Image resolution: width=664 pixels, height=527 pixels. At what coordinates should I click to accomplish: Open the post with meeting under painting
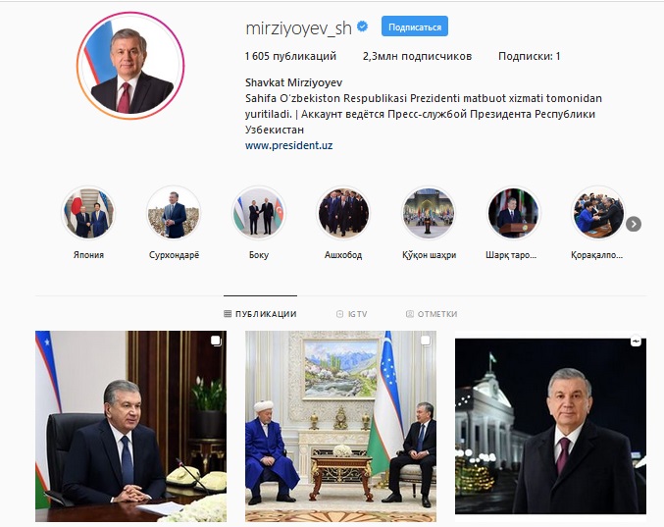[340, 426]
